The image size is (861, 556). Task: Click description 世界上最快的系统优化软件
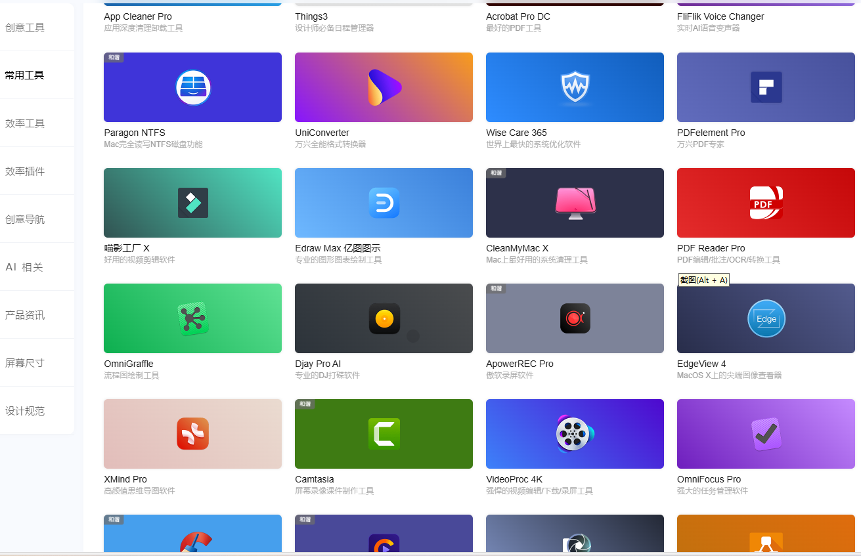coord(533,144)
